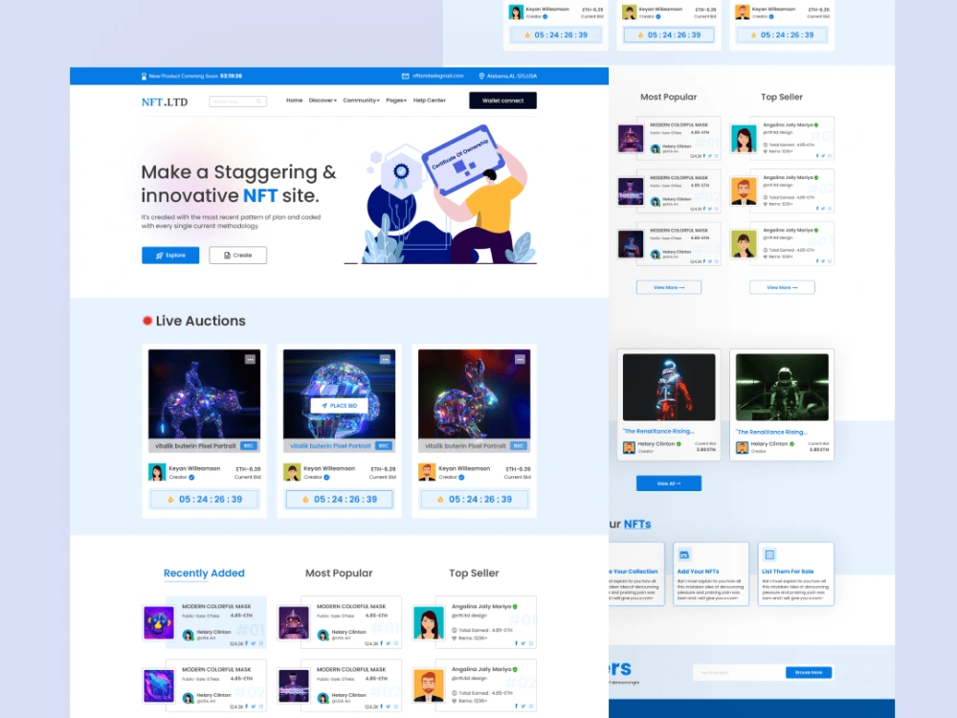Click the hourglass icon in the announcement bar
Screen dimensions: 957x718
coord(145,77)
